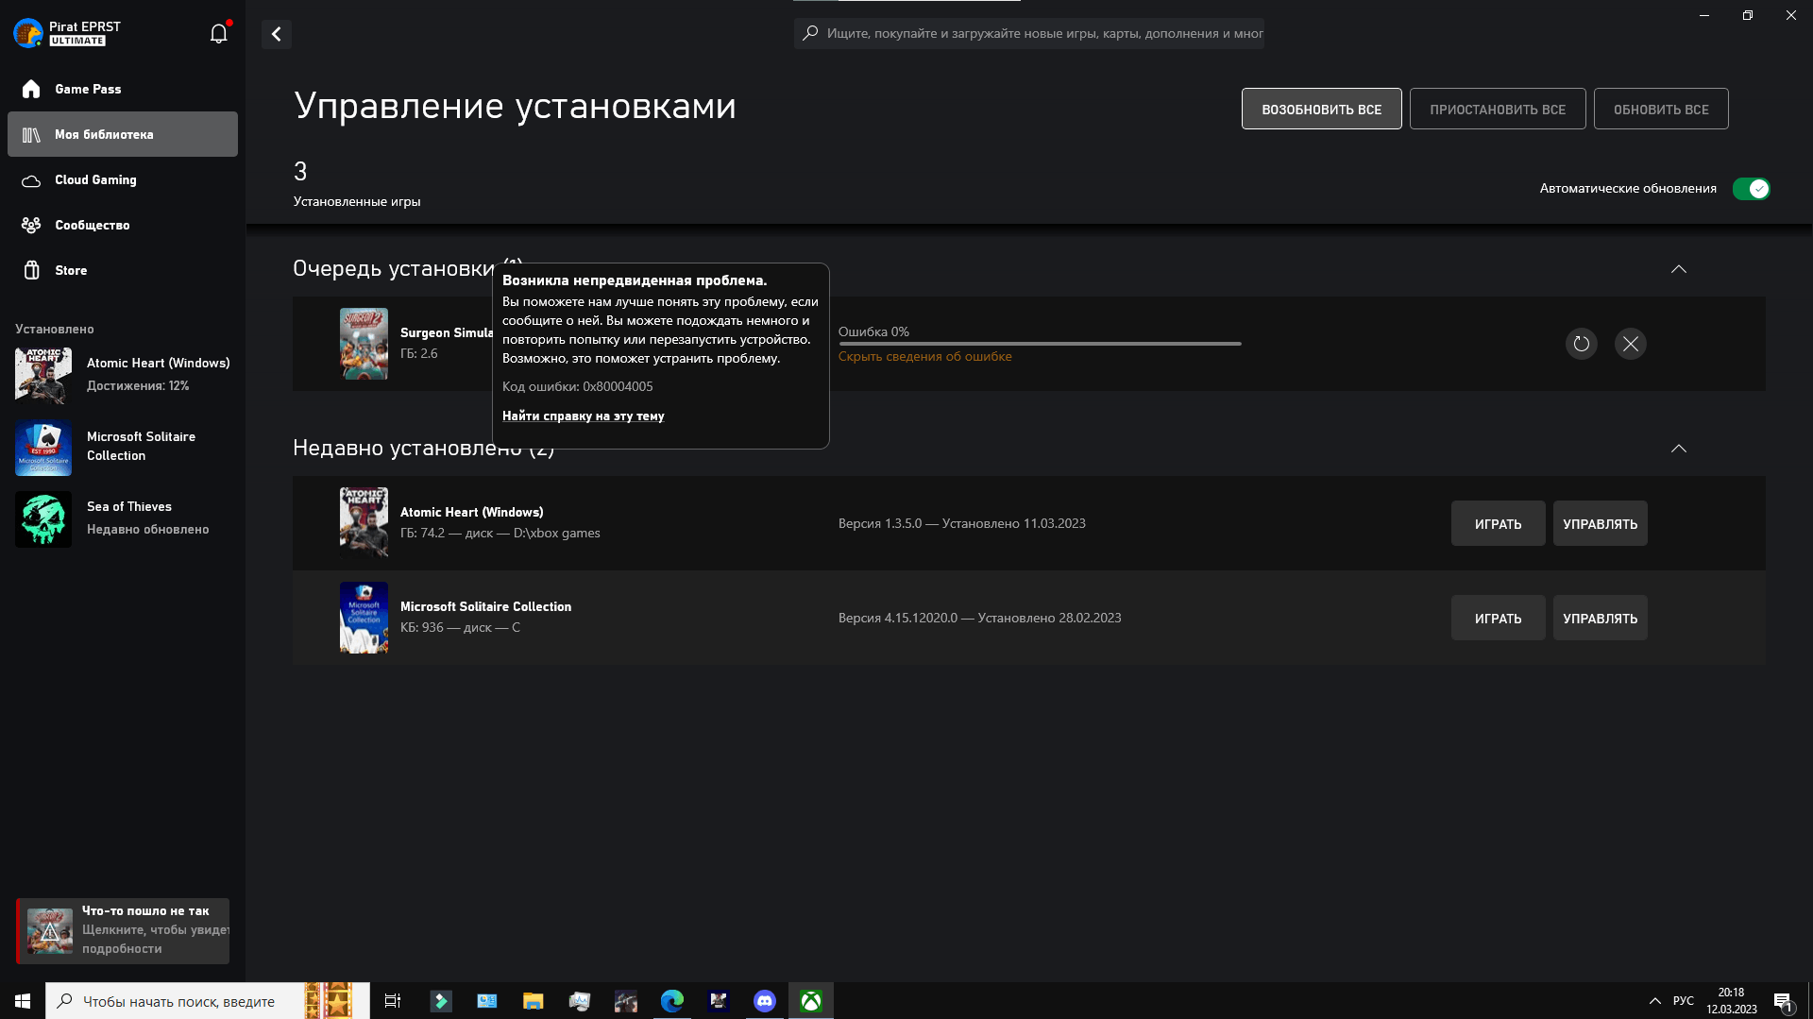
Task: Click the Xbox app taskbar icon
Action: click(x=811, y=1001)
